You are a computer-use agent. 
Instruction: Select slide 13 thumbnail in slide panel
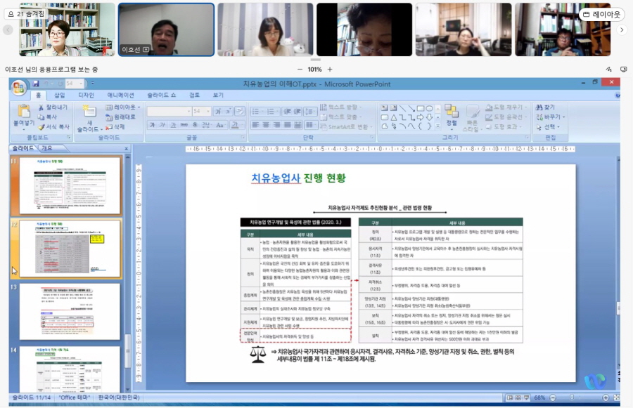pyautogui.click(x=70, y=310)
